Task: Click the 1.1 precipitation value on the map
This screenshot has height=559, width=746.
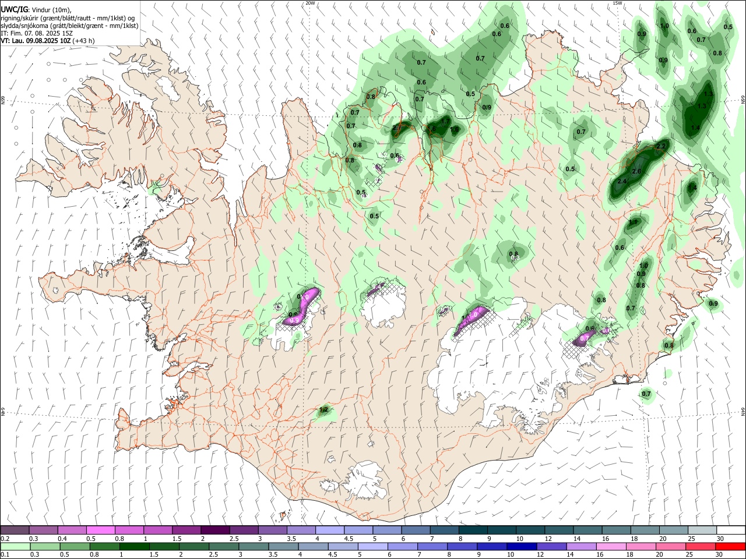Action: click(634, 222)
